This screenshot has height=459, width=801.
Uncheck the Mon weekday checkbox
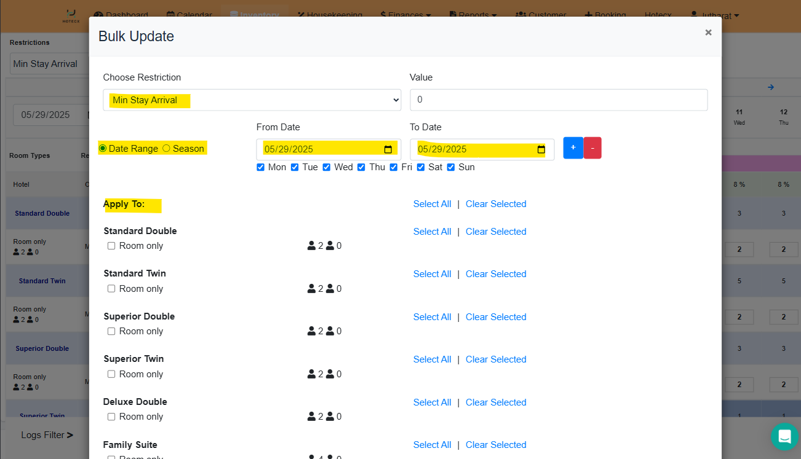[x=261, y=167]
